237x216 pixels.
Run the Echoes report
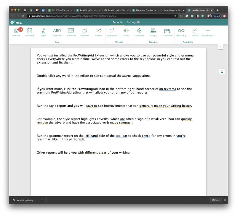coord(126,32)
